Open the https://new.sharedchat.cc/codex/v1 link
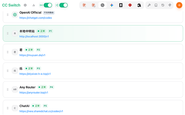The width and height of the screenshot is (185, 115). pyautogui.click(x=41, y=111)
